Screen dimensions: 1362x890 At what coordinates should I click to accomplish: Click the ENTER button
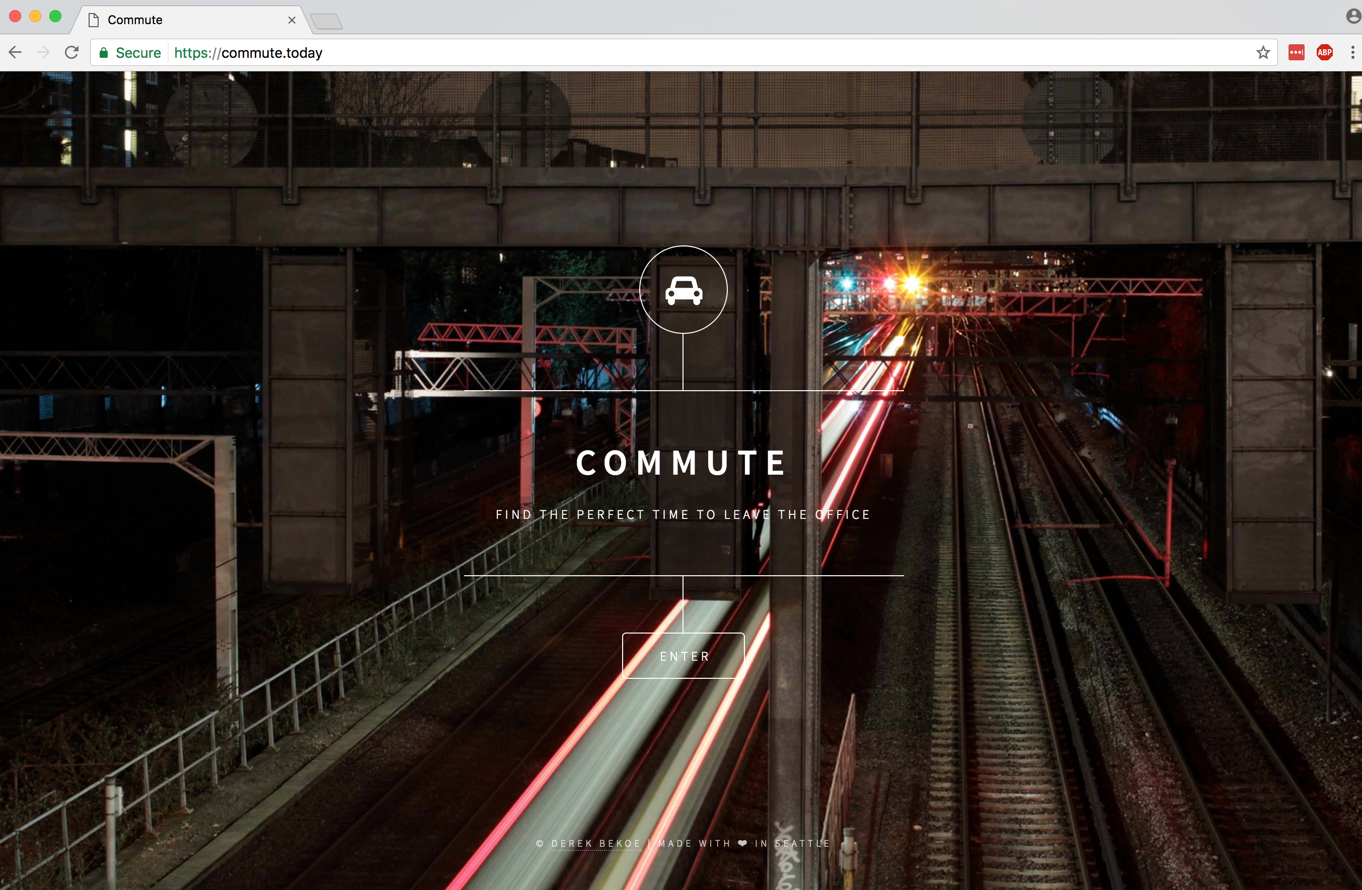pos(684,656)
